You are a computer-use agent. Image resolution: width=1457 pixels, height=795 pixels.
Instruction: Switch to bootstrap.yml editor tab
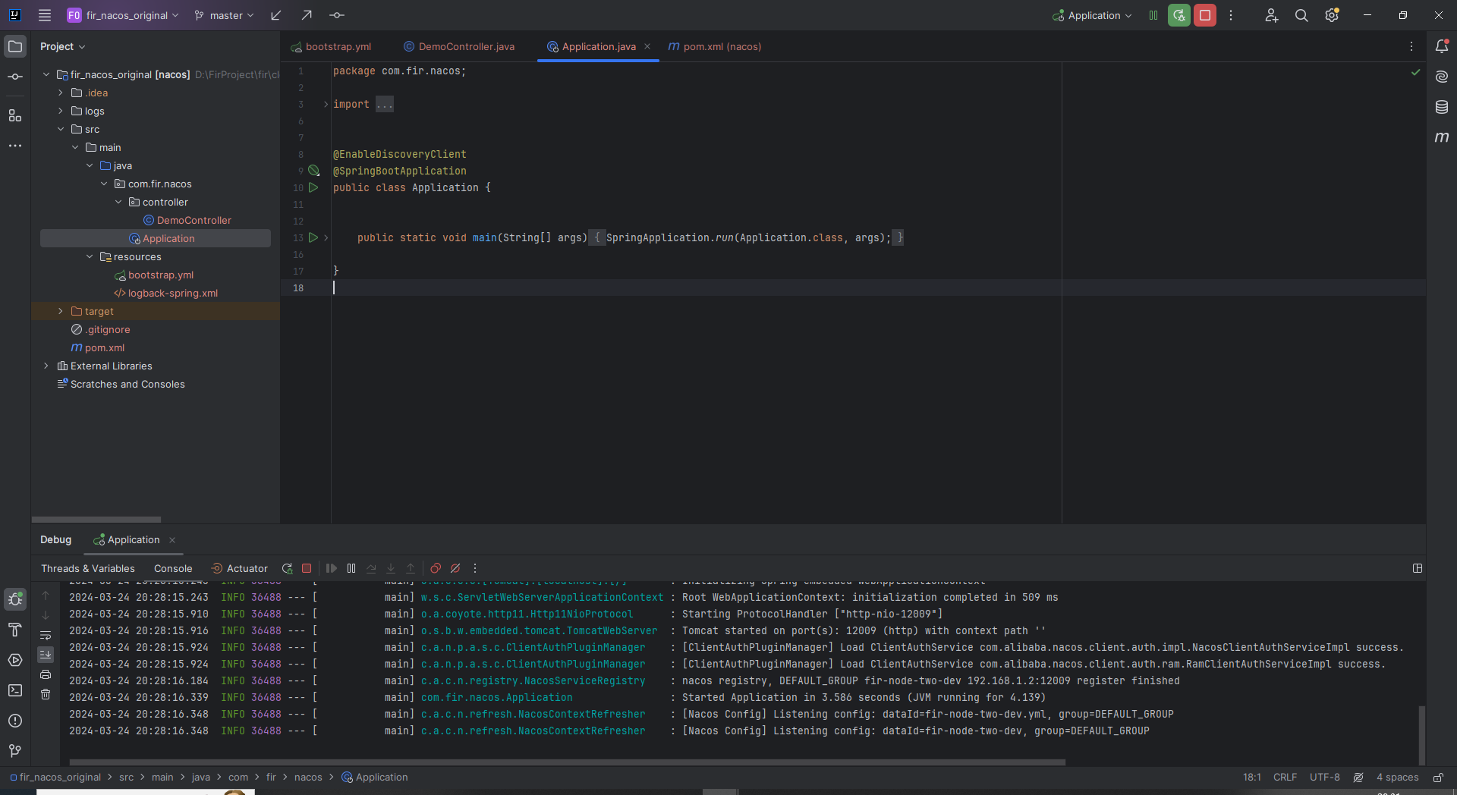(331, 46)
